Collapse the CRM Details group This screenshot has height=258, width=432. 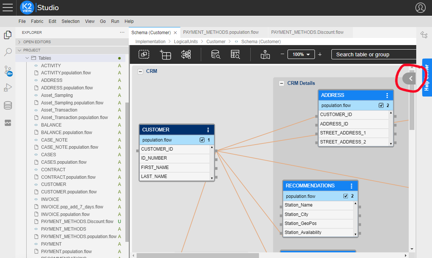(281, 83)
